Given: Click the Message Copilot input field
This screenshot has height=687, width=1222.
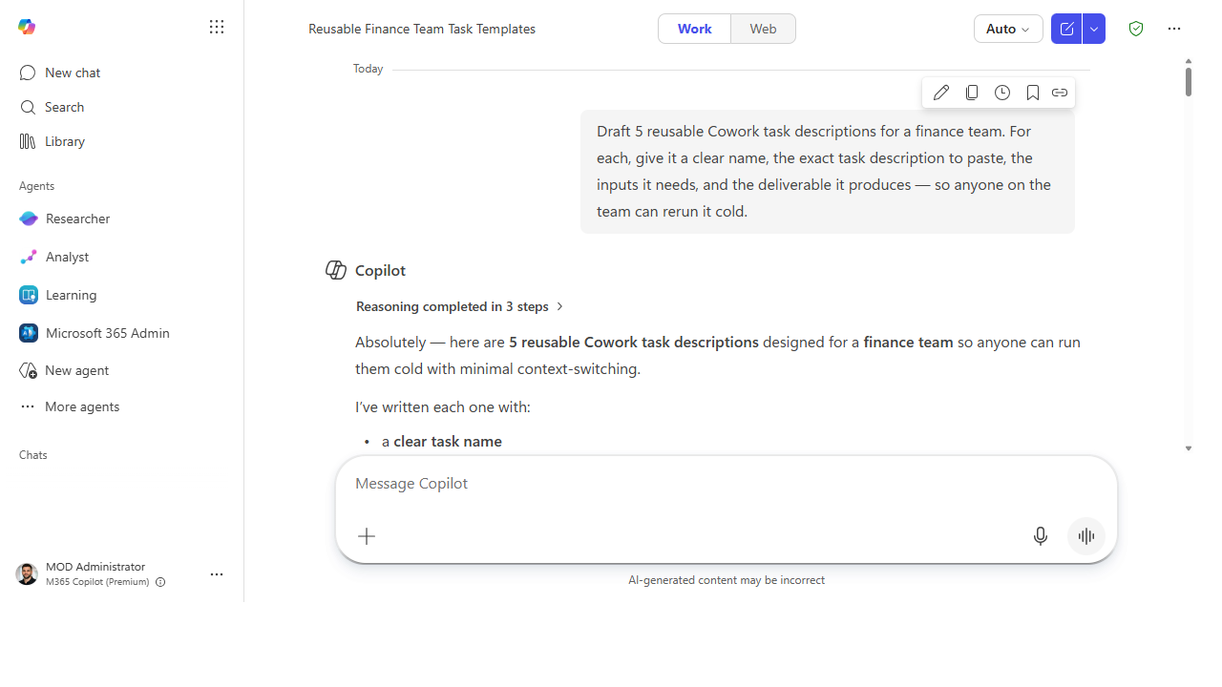Looking at the screenshot, I should 726,484.
